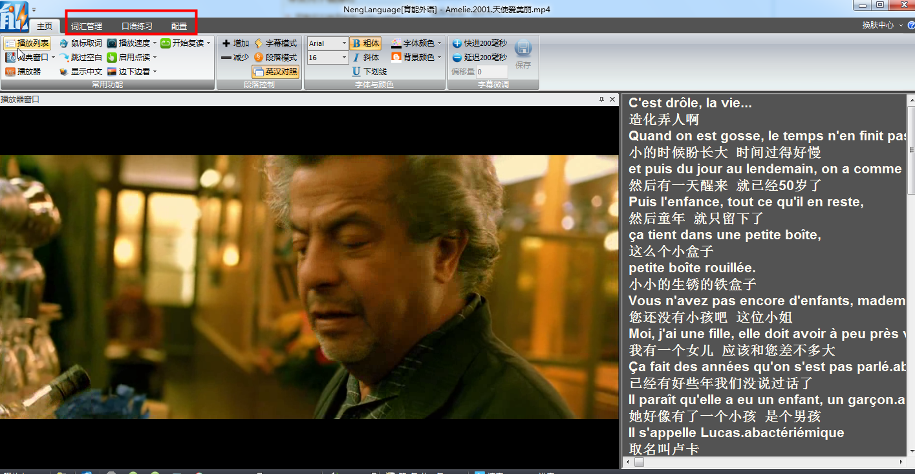Pin the 播放器窗口 panel
This screenshot has height=474, width=915.
tap(601, 99)
